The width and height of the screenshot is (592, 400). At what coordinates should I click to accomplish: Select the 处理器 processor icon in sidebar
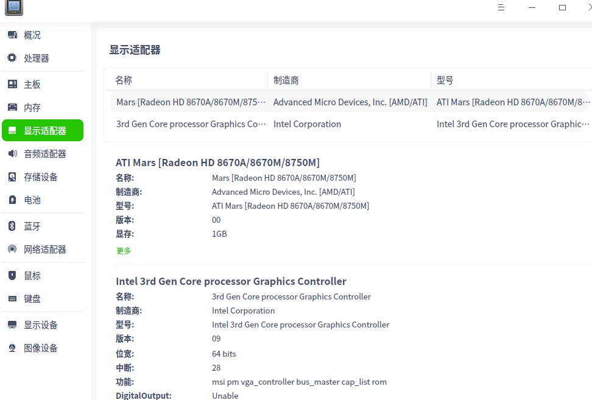coord(12,58)
